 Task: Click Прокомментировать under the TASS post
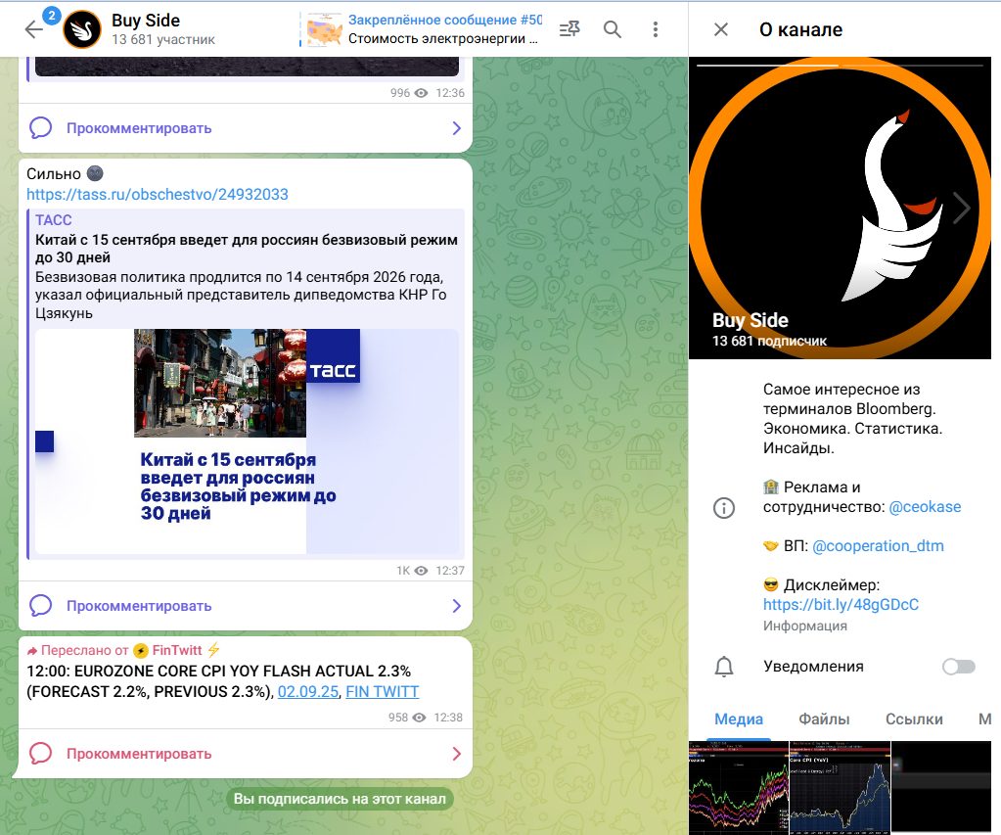click(x=139, y=606)
